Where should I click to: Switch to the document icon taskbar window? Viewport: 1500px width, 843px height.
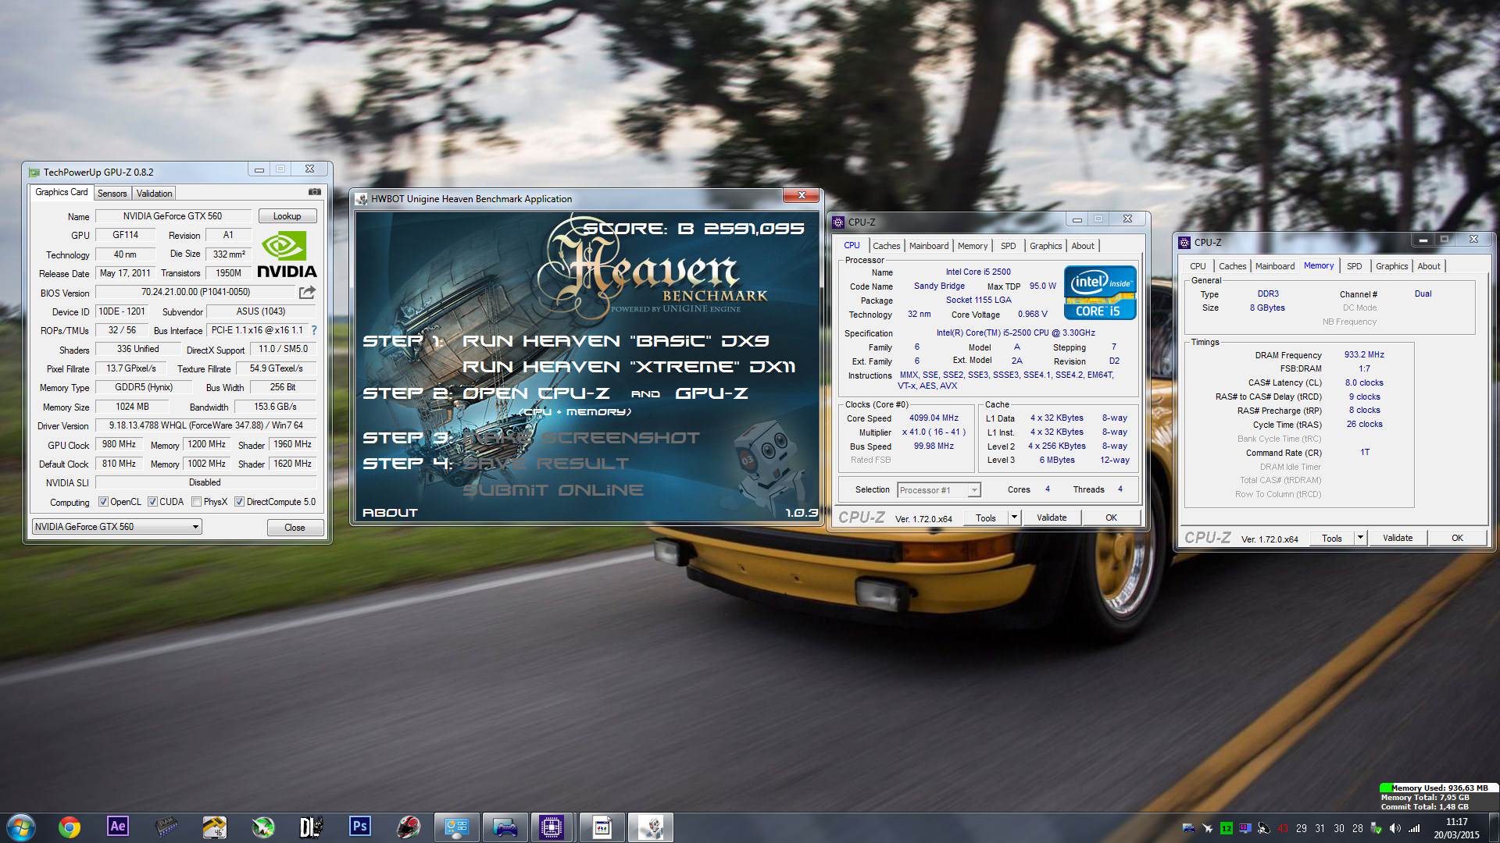(602, 827)
